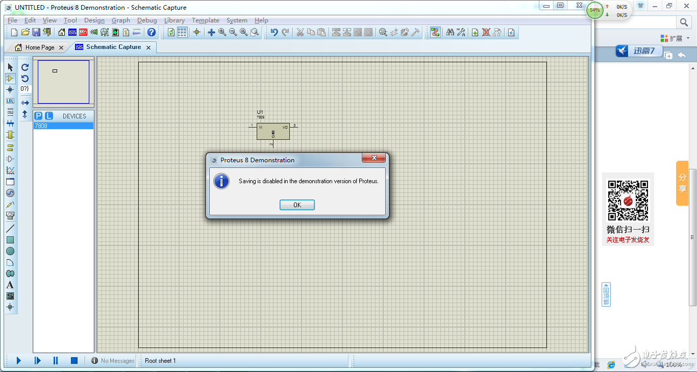Select the Graph Mode tool
This screenshot has height=372, width=697.
click(10, 170)
